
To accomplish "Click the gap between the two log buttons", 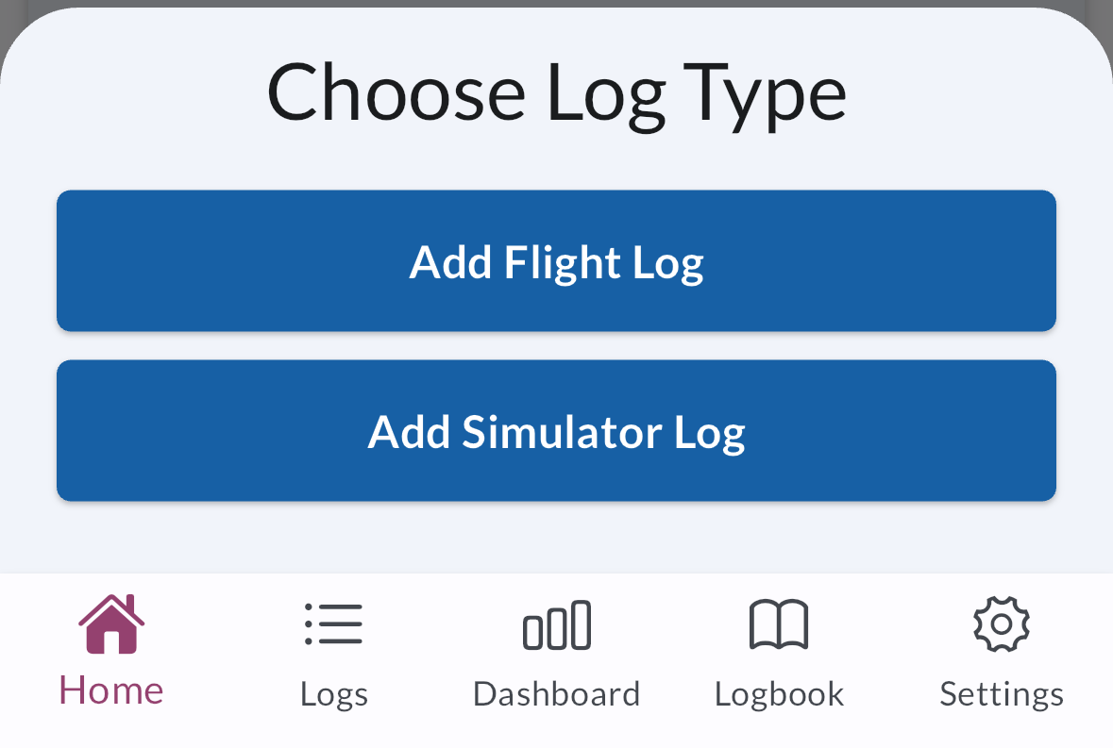I will [556, 346].
